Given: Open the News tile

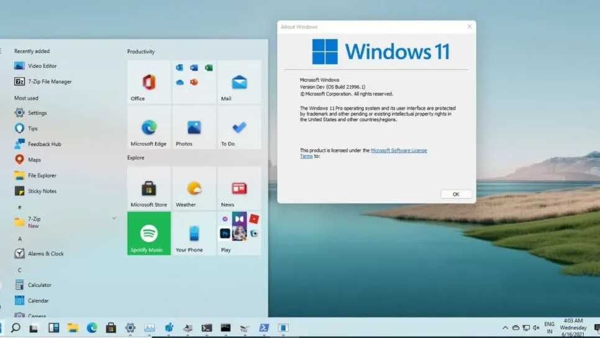Looking at the screenshot, I should (x=239, y=188).
